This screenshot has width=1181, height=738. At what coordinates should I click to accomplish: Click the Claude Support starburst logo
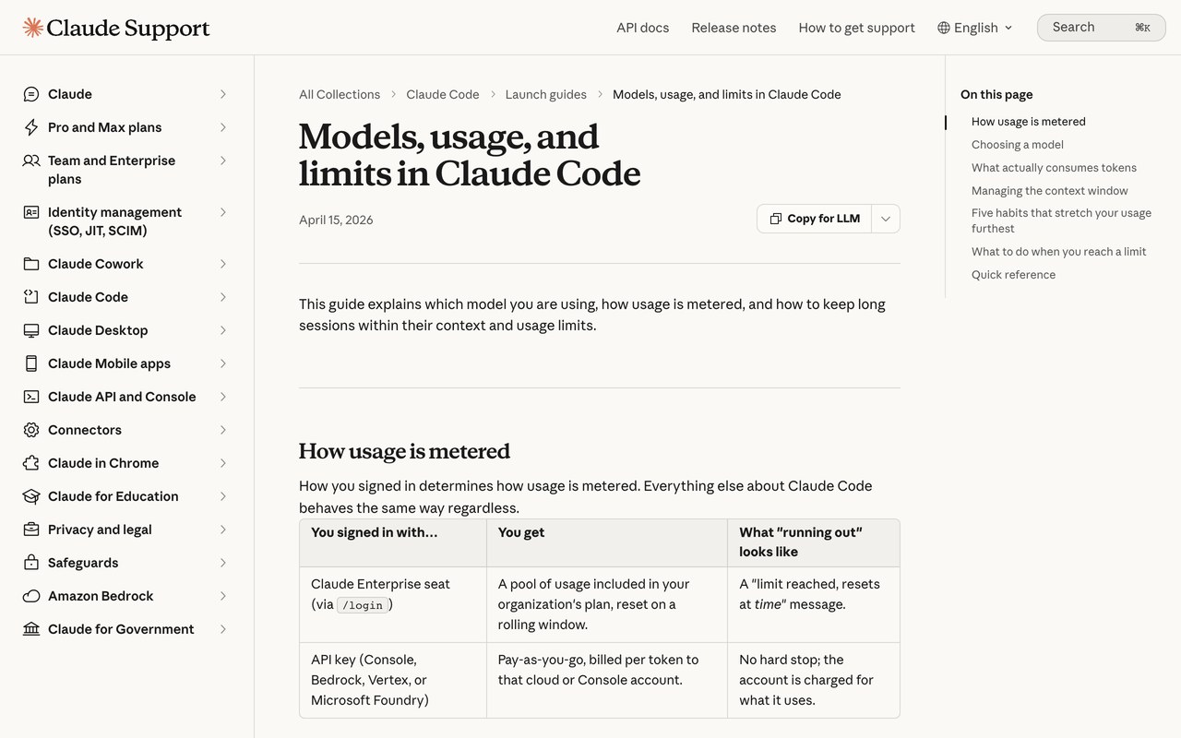[x=33, y=28]
